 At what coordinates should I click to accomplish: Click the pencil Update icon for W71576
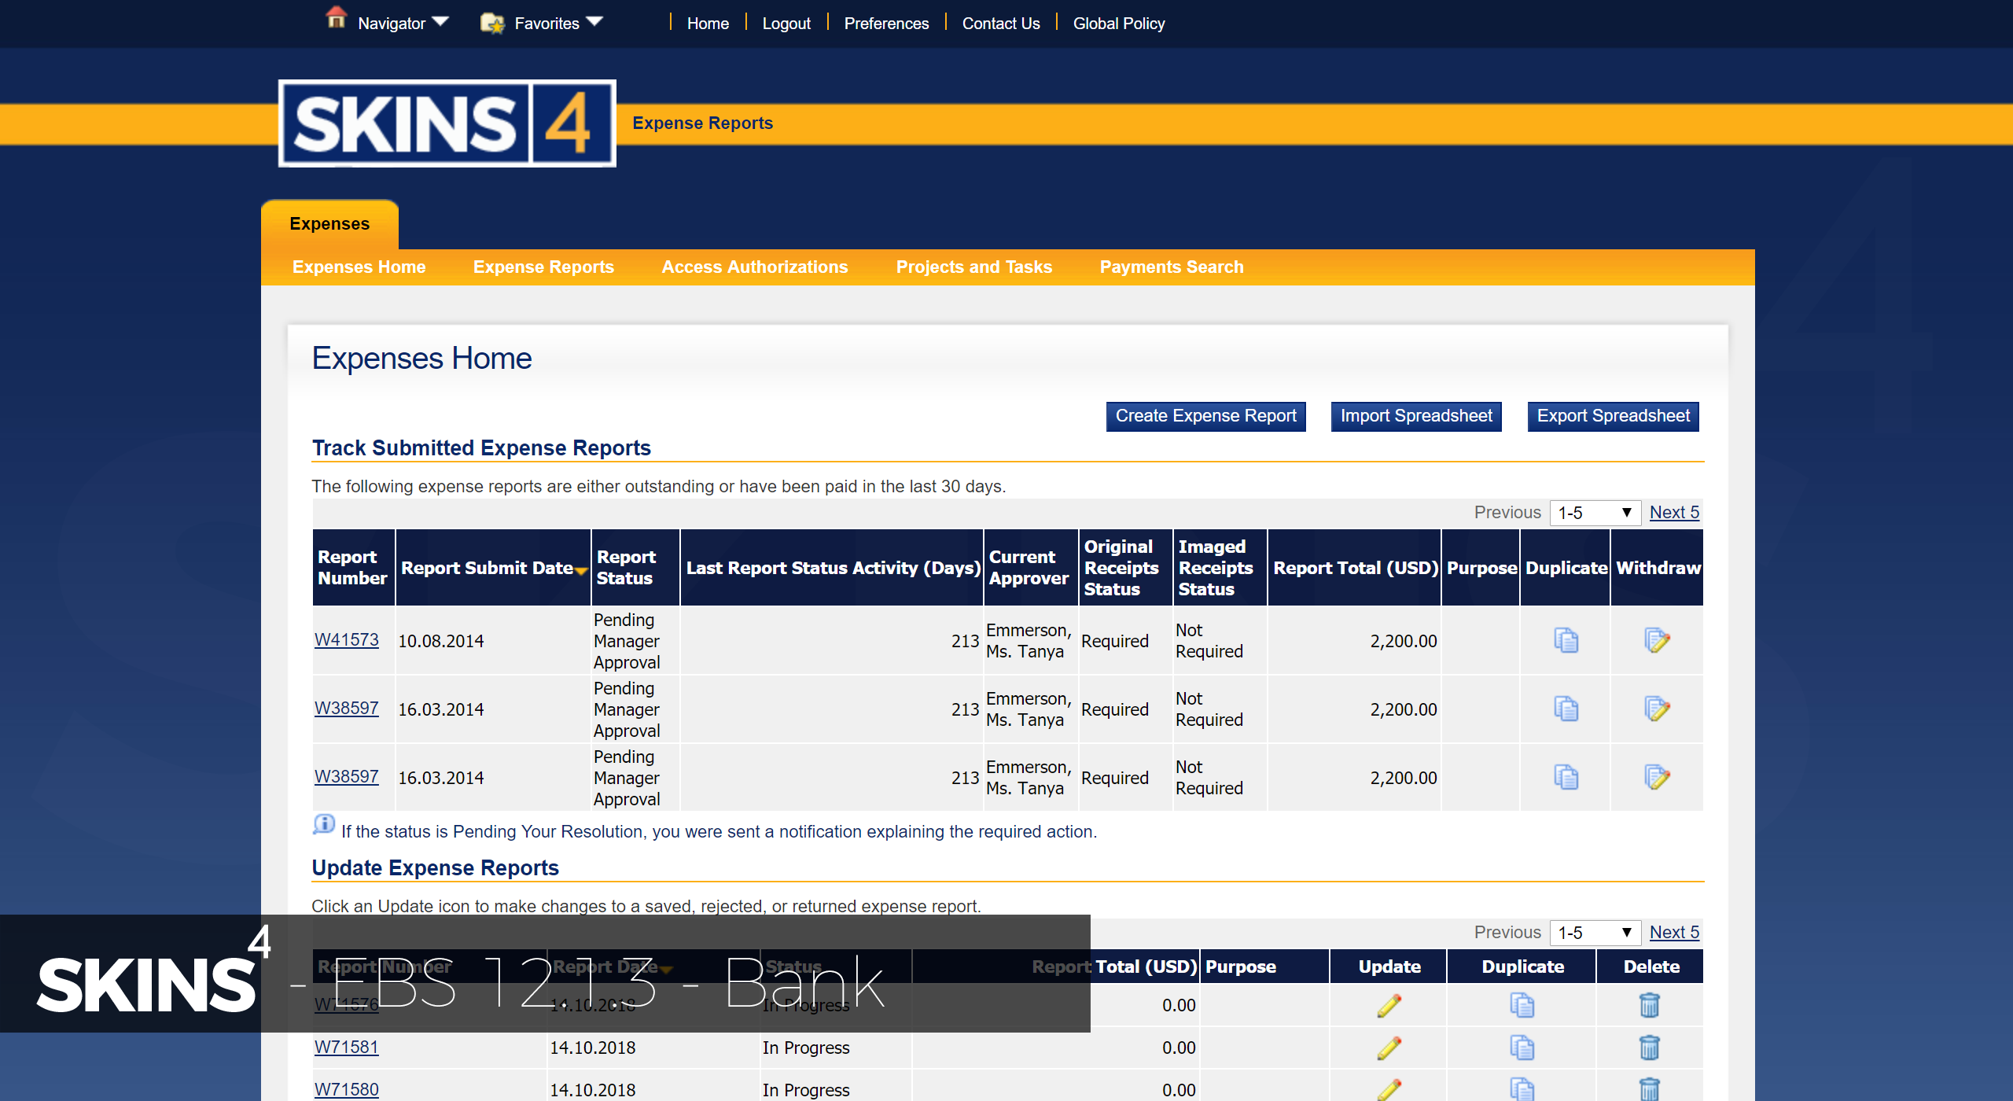pos(1389,1005)
